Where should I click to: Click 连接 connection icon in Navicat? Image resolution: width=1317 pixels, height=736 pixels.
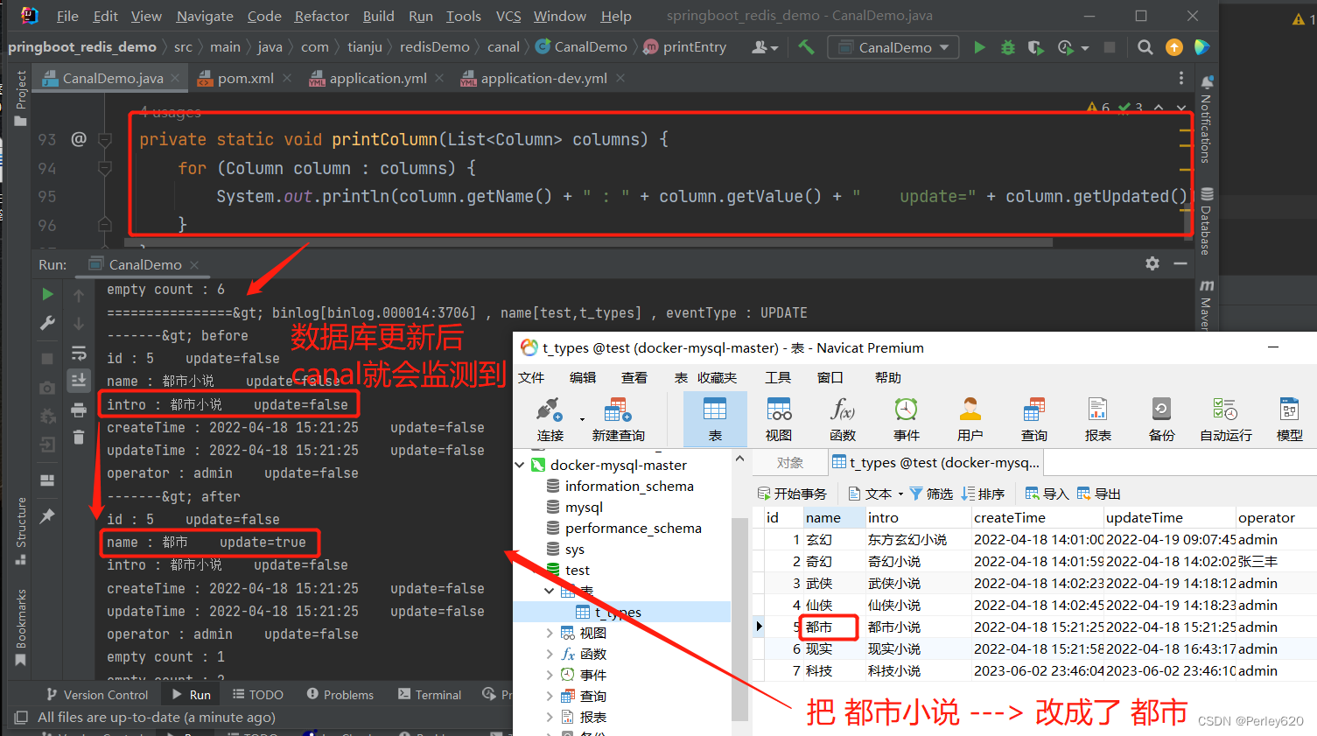coord(550,419)
